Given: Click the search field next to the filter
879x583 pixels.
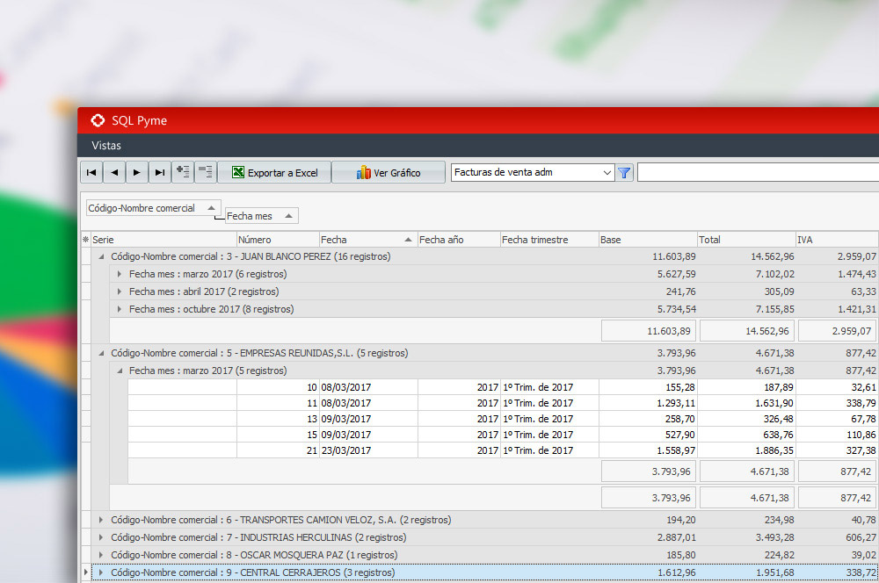Looking at the screenshot, I should (756, 173).
